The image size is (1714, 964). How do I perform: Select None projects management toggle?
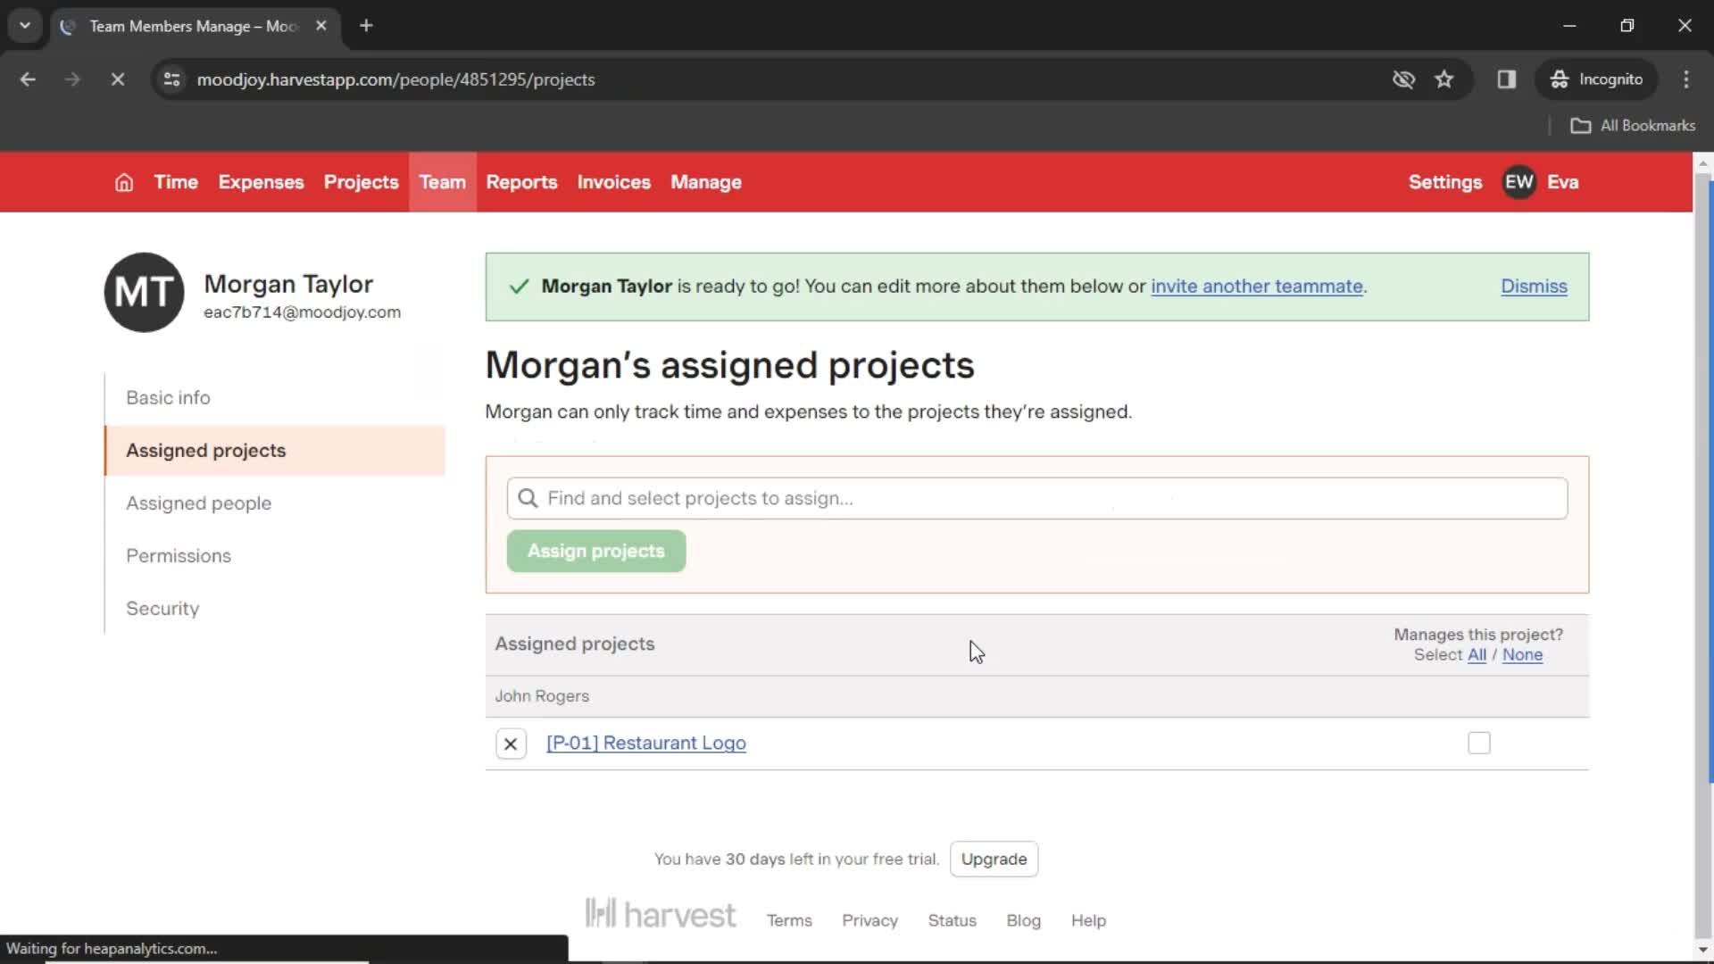click(x=1522, y=654)
